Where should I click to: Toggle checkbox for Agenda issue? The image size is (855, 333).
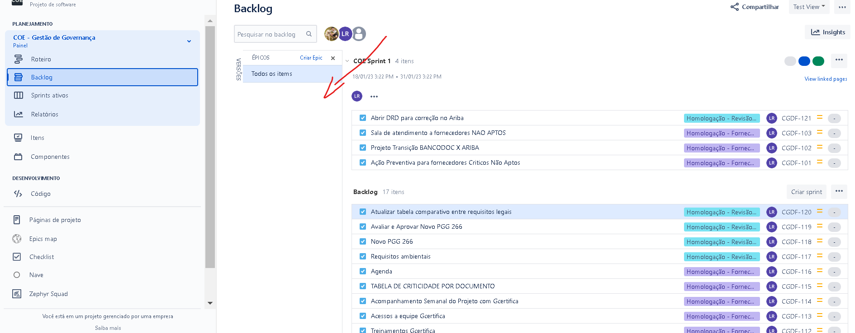point(363,271)
